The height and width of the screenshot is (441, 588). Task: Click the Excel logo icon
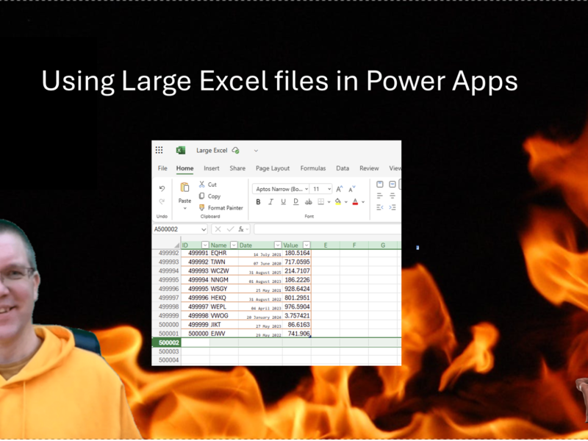tap(181, 151)
